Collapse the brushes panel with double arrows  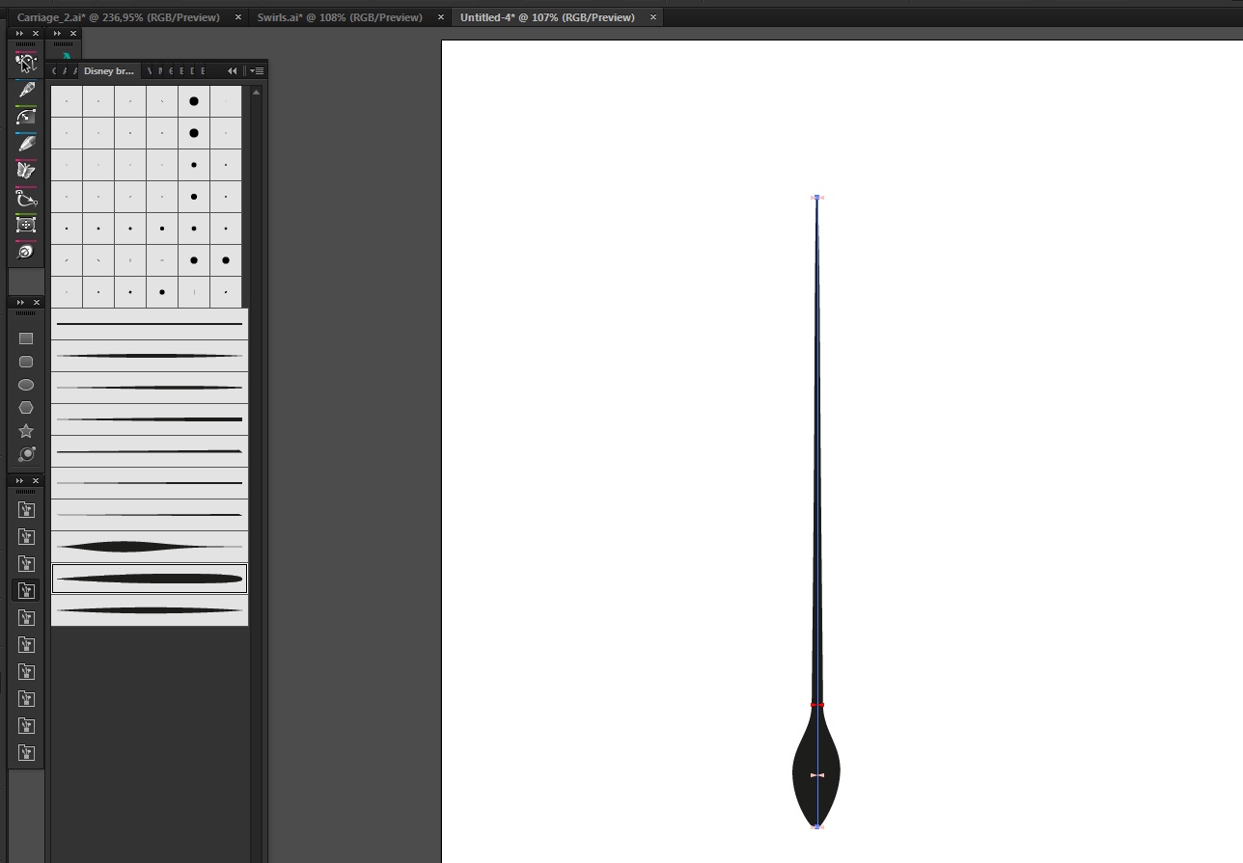point(232,71)
